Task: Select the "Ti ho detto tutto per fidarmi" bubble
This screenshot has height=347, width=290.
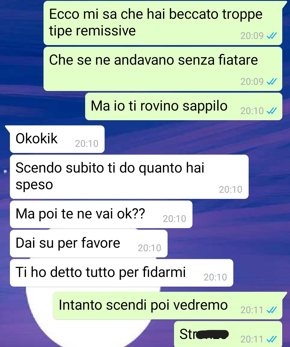Action: (122, 273)
